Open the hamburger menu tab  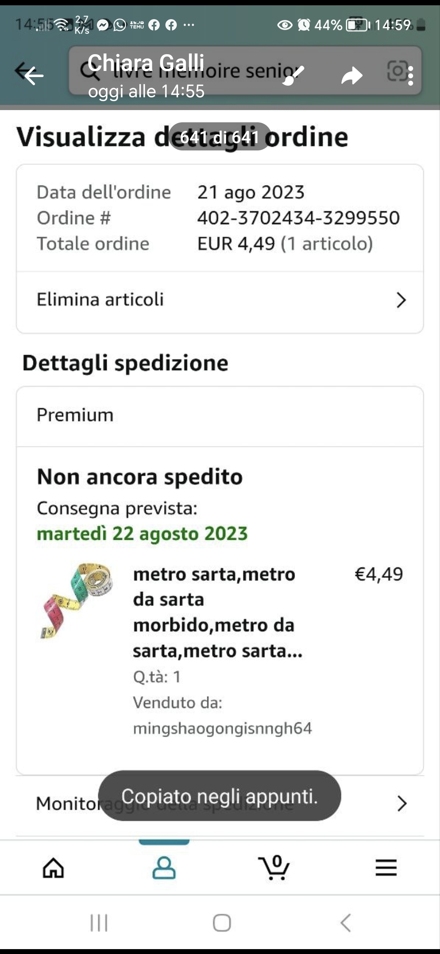[386, 867]
